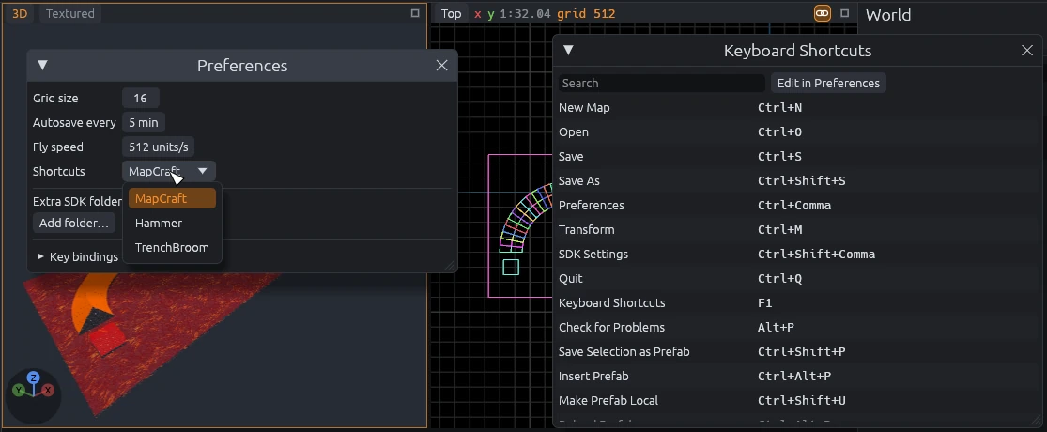The image size is (1047, 432).
Task: Click the shortcuts Search field
Action: click(x=662, y=84)
